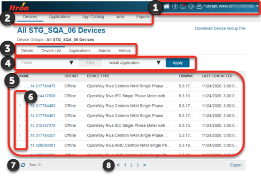Viewport: 261px width, 178px height.
Task: Open row menu for device 14.317784481
Action: click(20, 116)
